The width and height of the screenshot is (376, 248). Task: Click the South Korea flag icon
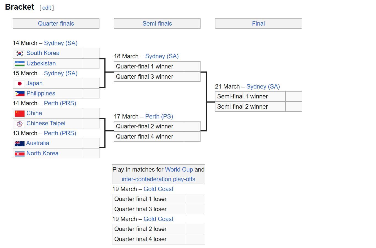coord(20,53)
